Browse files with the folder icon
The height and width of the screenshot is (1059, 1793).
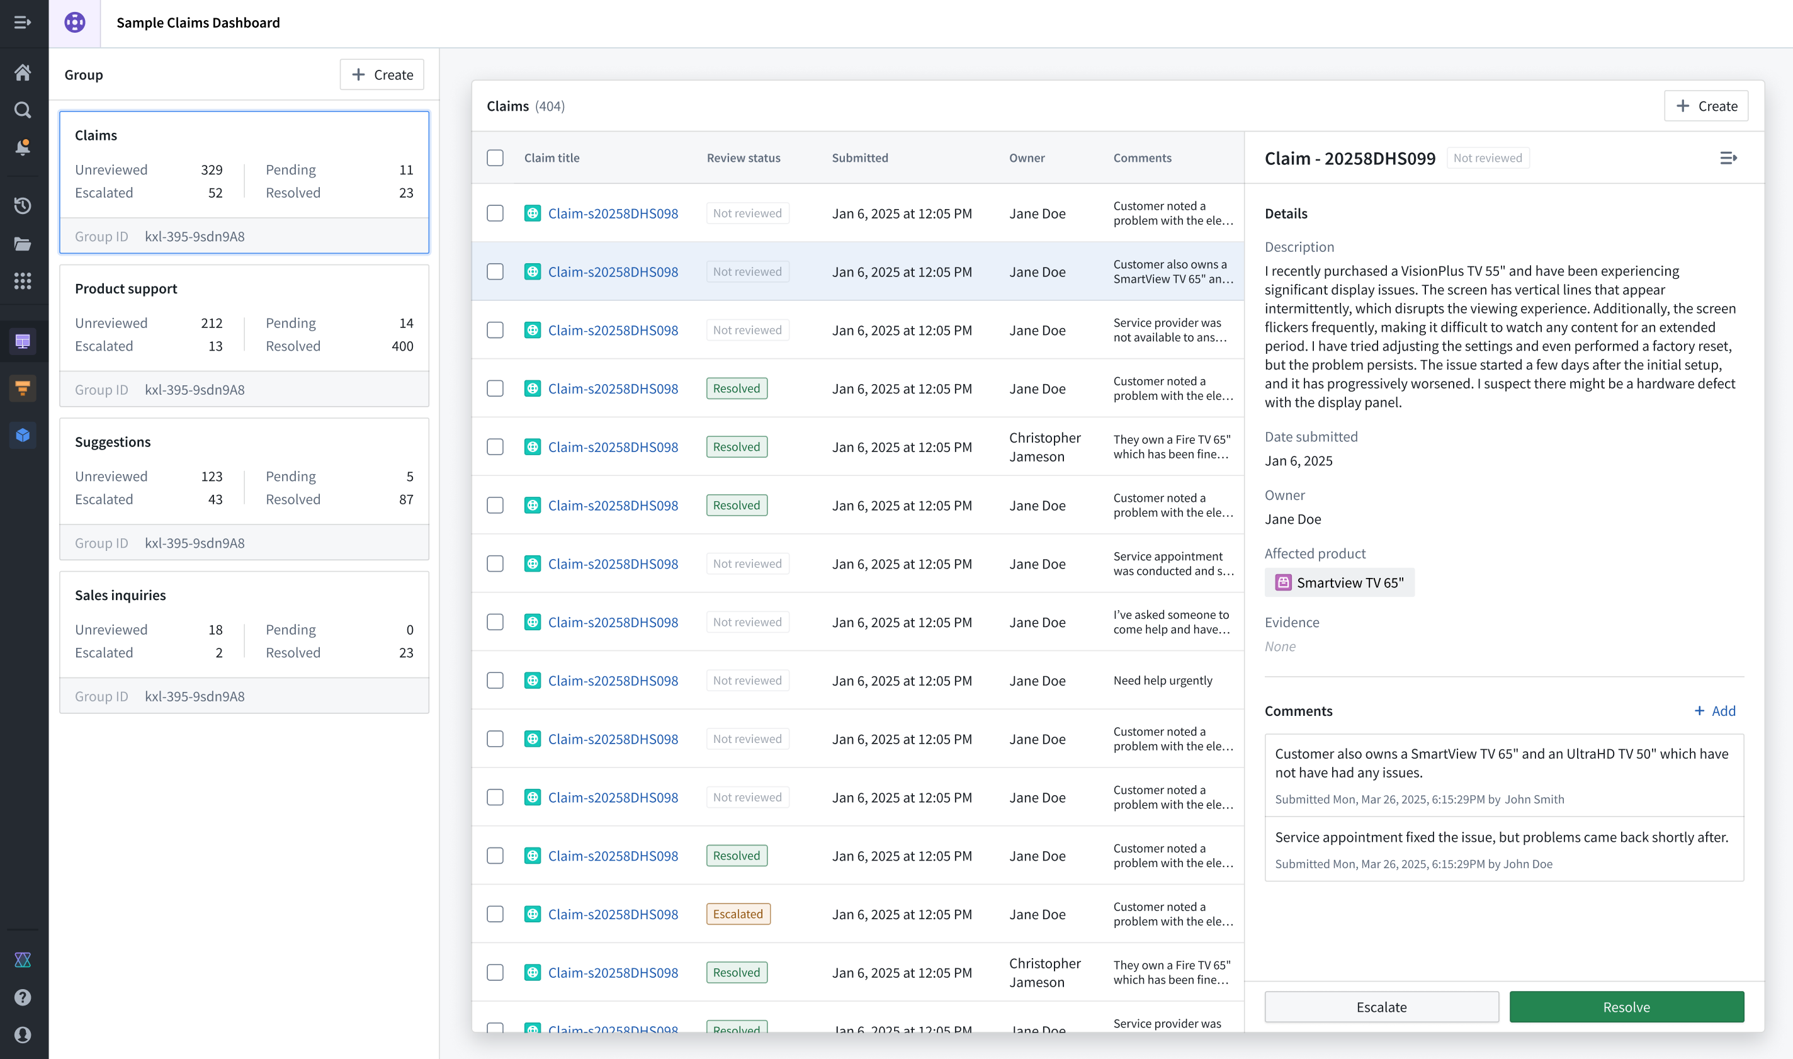22,244
